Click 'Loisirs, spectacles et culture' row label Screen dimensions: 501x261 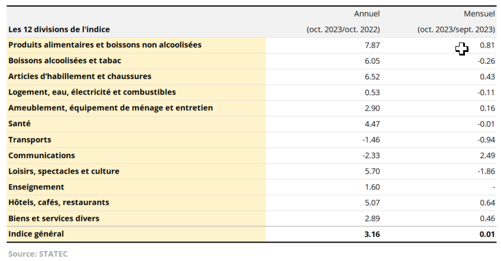[x=64, y=171]
